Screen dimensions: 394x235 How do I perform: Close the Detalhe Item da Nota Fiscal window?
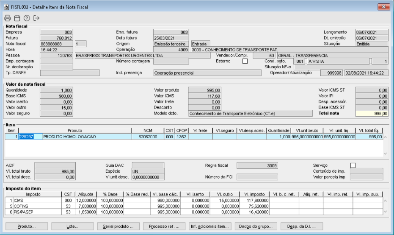click(383, 7)
